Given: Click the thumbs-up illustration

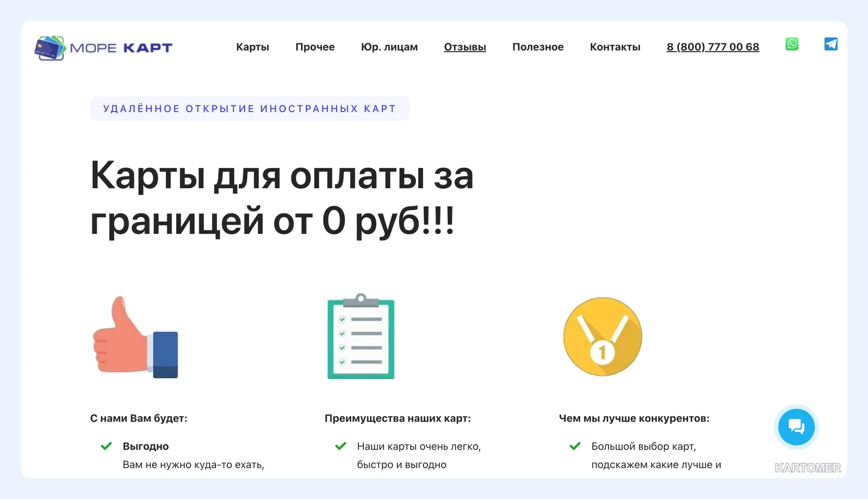Looking at the screenshot, I should pyautogui.click(x=135, y=337).
